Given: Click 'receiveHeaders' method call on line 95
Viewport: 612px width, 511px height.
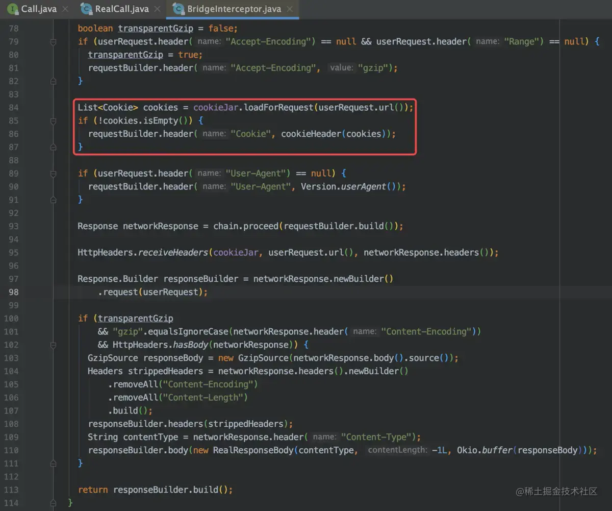Looking at the screenshot, I should [173, 253].
